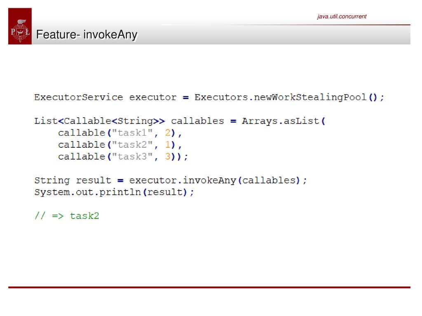Click the orange number 1 argument
This screenshot has height=316, width=422.
(168, 144)
